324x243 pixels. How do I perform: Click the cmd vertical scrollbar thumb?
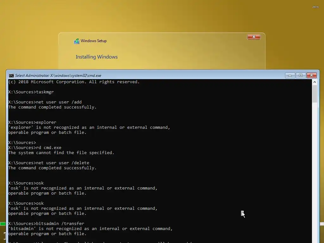[x=315, y=94]
